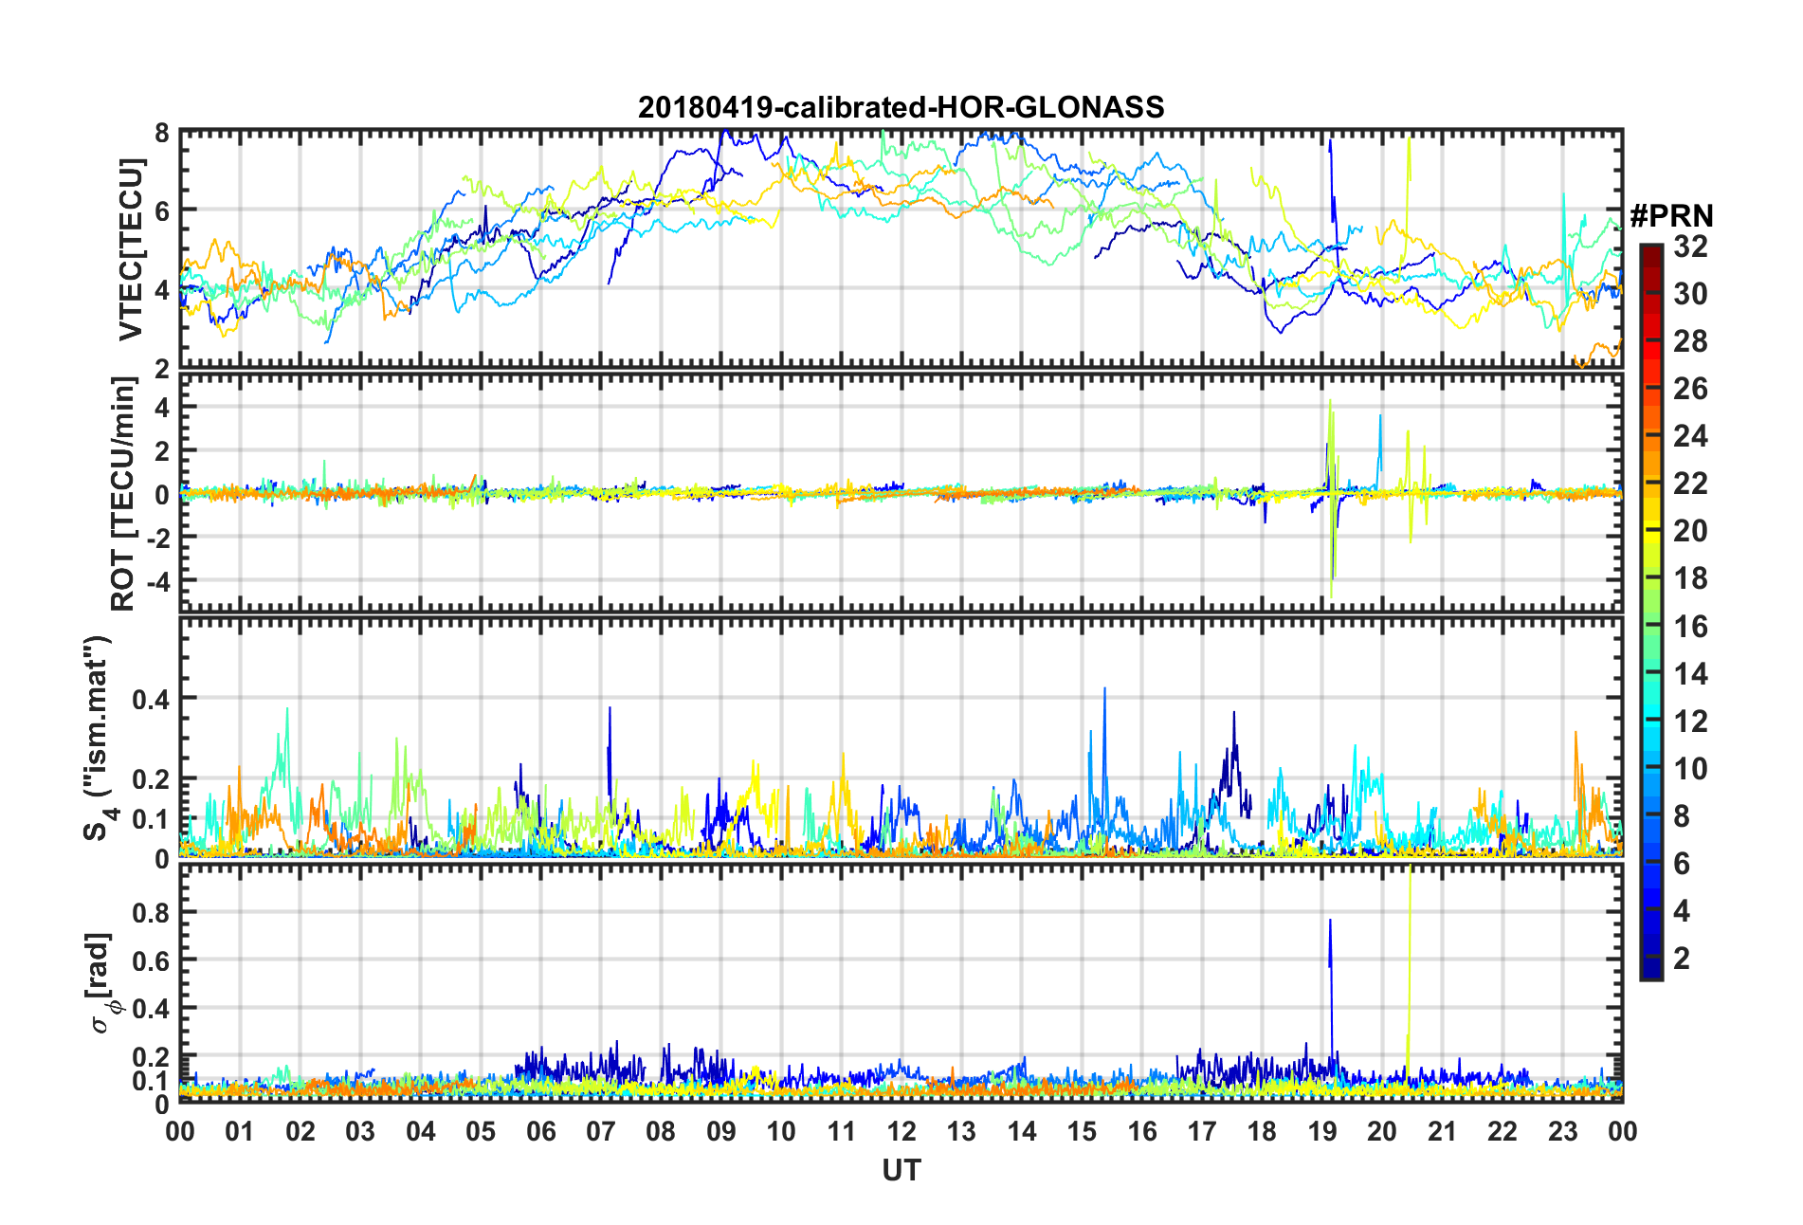Click the 07 tick label on the UT axis
The height and width of the screenshot is (1225, 1803).
(601, 1131)
